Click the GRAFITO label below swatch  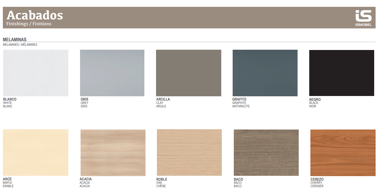[239, 99]
